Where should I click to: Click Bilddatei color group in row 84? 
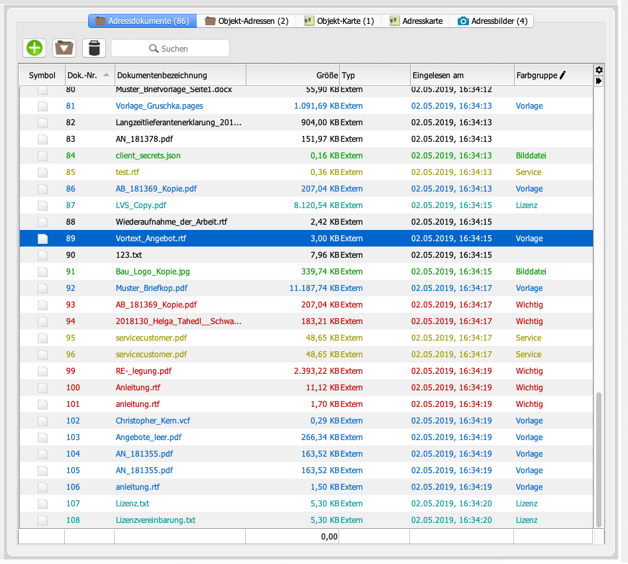click(x=531, y=156)
